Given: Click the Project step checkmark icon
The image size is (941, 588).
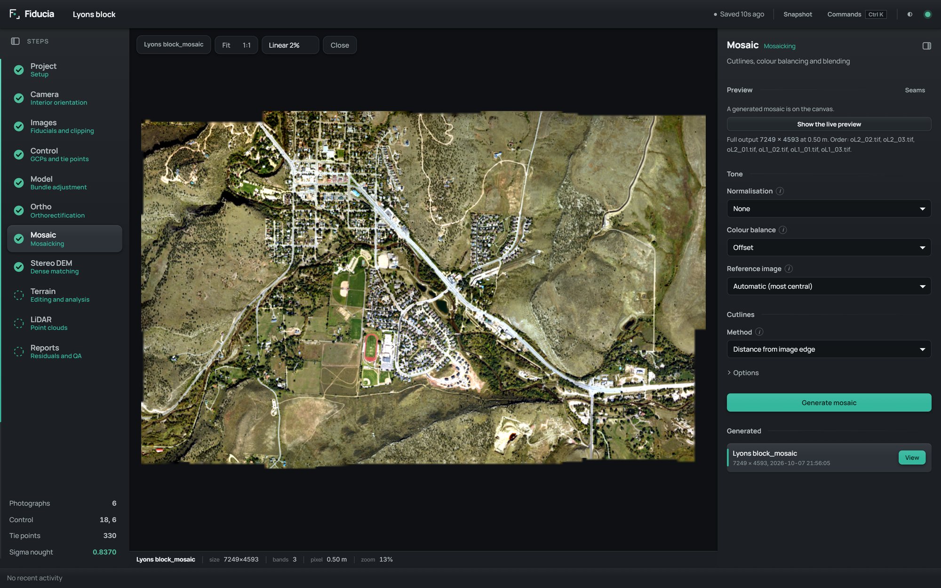Looking at the screenshot, I should pyautogui.click(x=19, y=70).
